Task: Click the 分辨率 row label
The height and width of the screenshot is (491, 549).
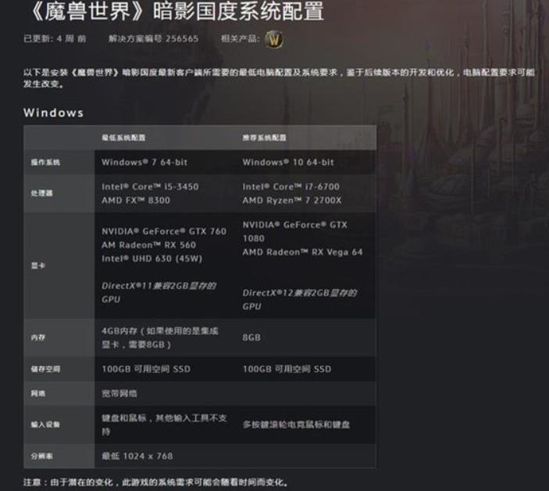Action: 41,456
